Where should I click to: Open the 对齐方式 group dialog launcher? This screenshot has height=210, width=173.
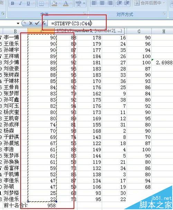(x=164, y=14)
